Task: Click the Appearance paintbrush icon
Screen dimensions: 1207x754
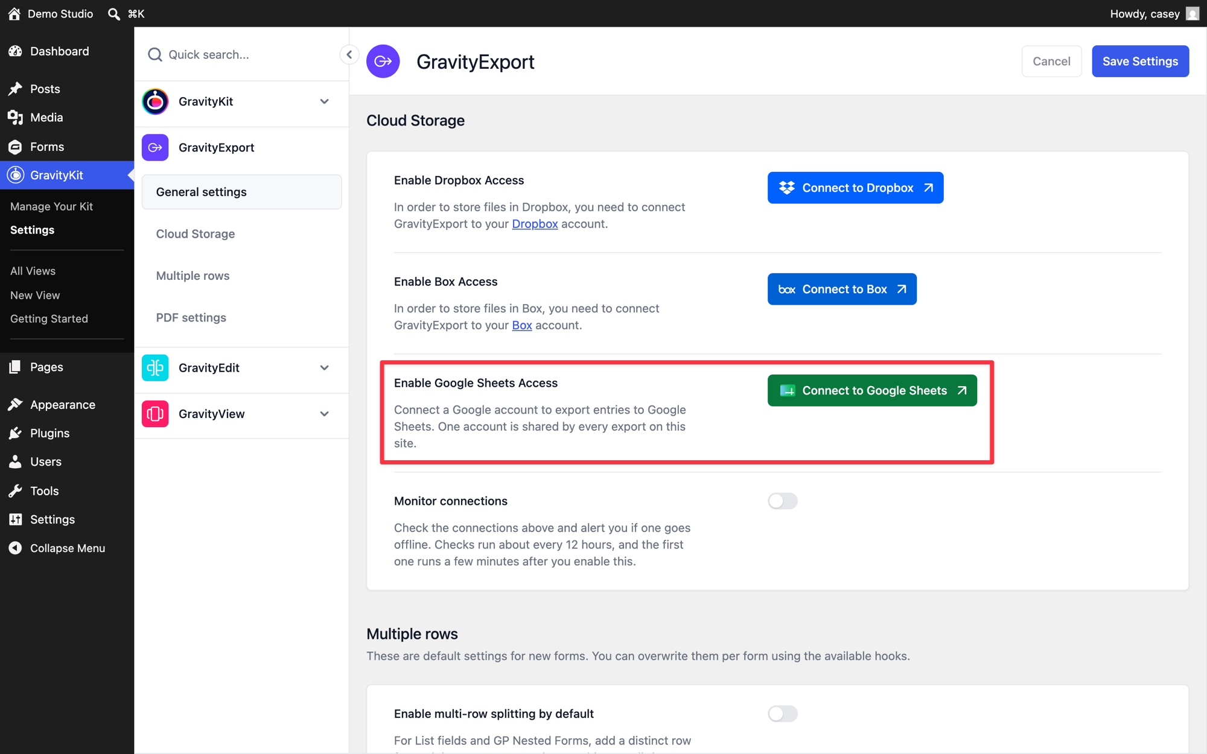Action: pyautogui.click(x=15, y=404)
